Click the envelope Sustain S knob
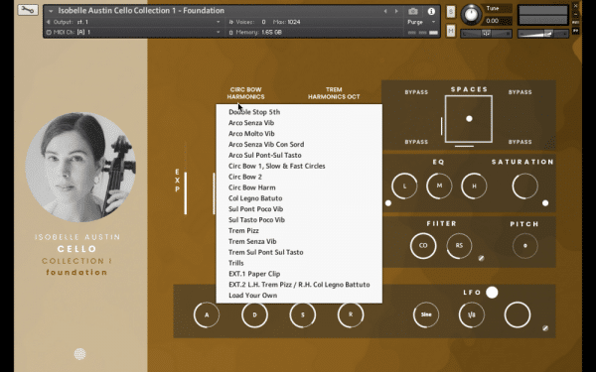This screenshot has width=596, height=372. 303,314
